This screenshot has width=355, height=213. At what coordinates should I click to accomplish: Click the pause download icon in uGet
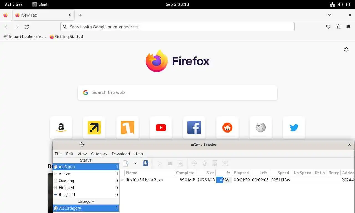[x=170, y=164]
